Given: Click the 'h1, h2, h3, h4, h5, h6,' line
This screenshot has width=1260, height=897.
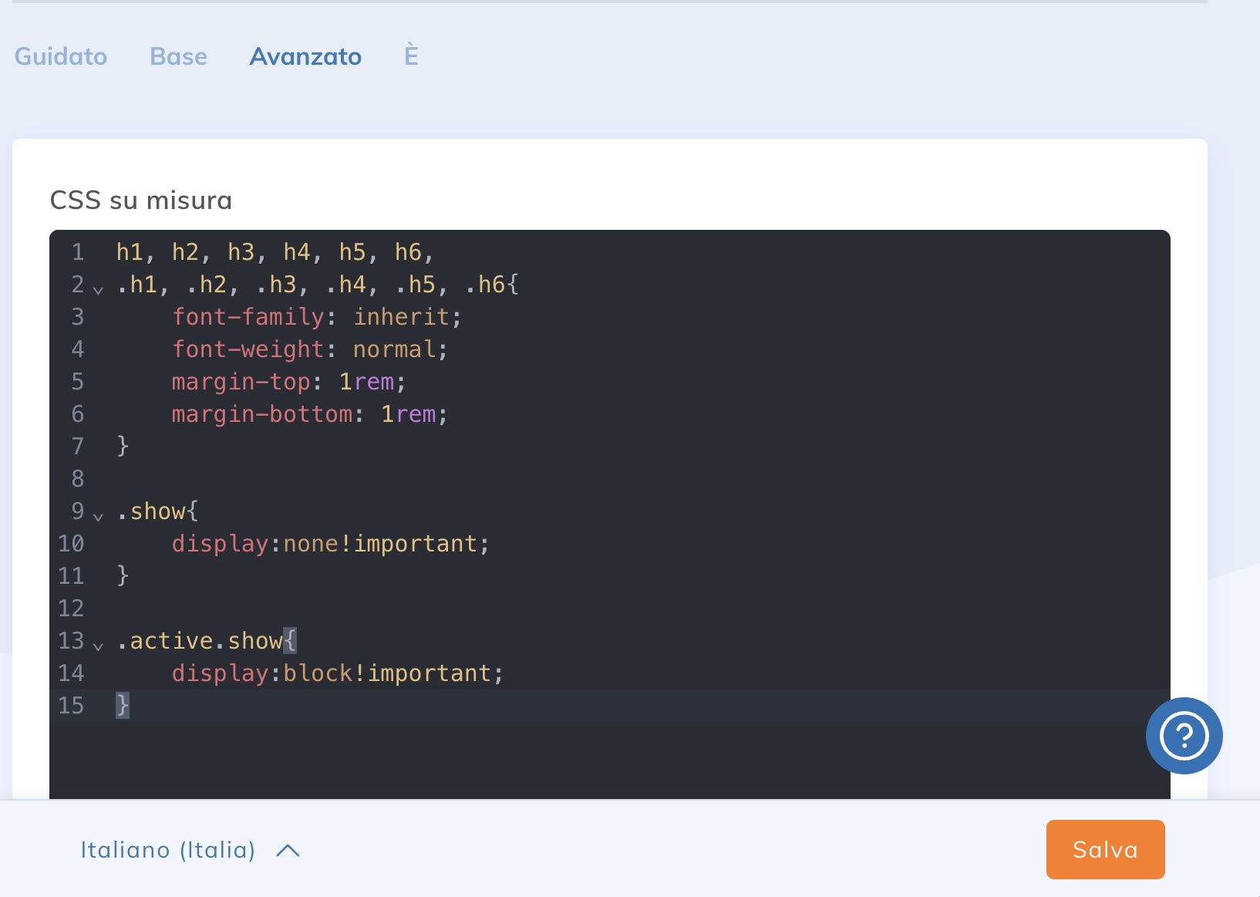Looking at the screenshot, I should [x=275, y=252].
